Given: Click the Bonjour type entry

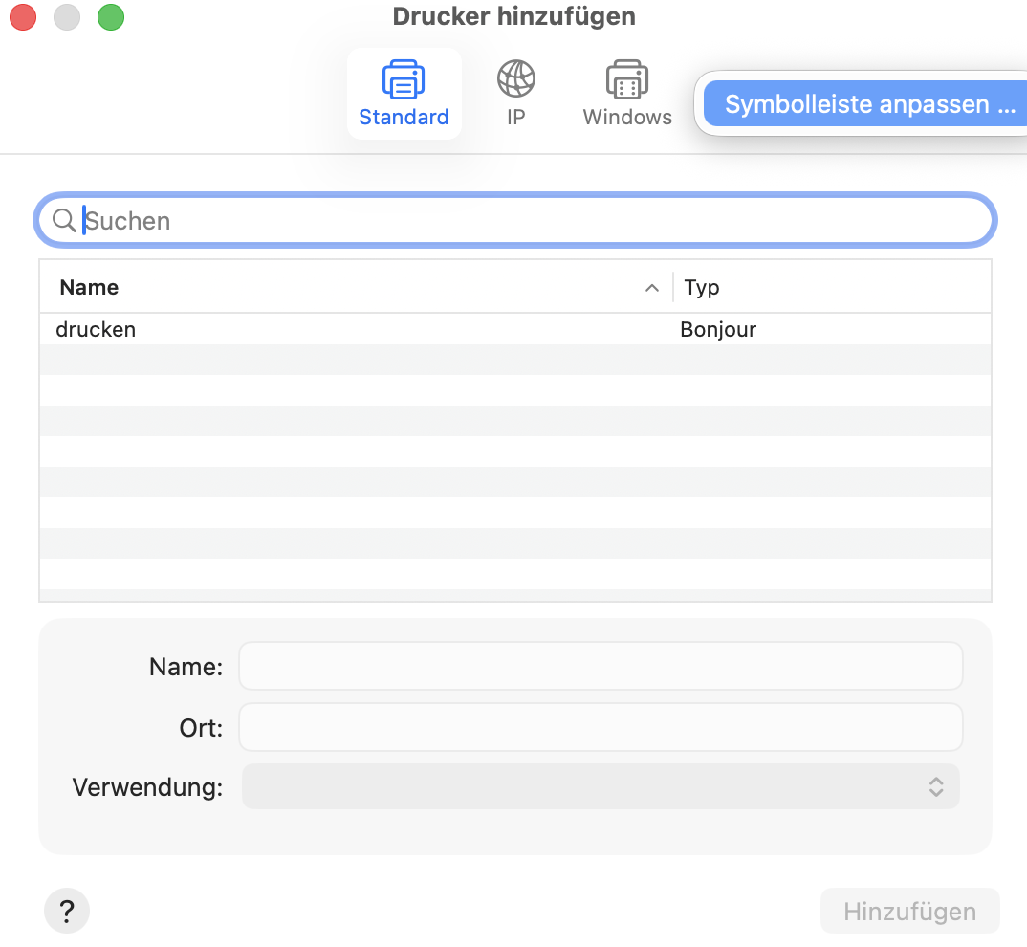Looking at the screenshot, I should click(x=718, y=330).
